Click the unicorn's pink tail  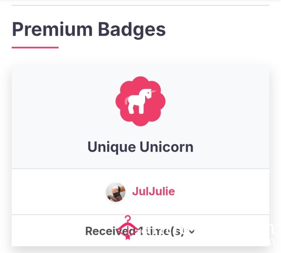[x=126, y=101]
